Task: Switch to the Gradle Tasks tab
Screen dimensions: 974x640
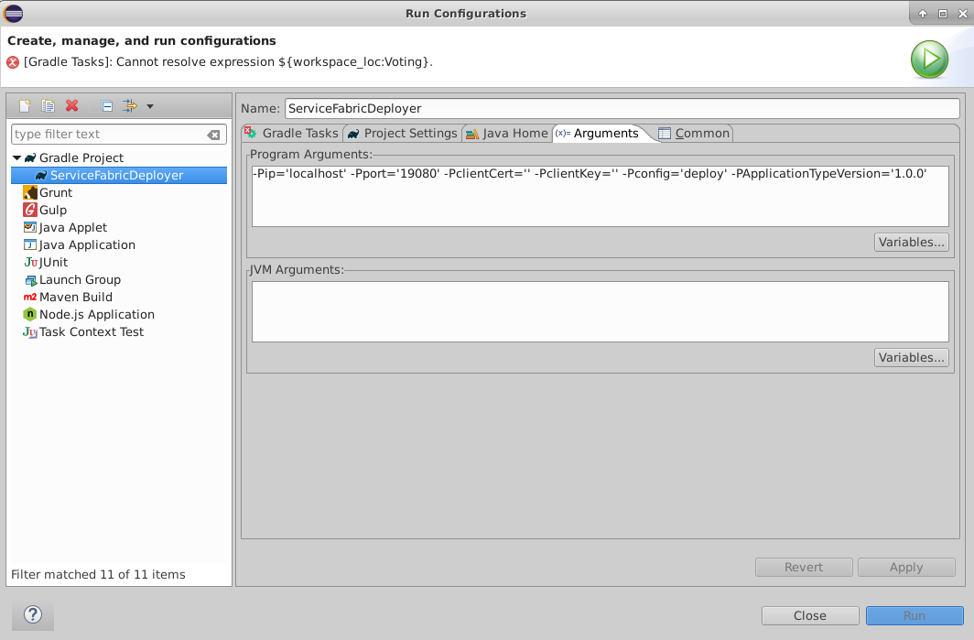Action: (291, 133)
